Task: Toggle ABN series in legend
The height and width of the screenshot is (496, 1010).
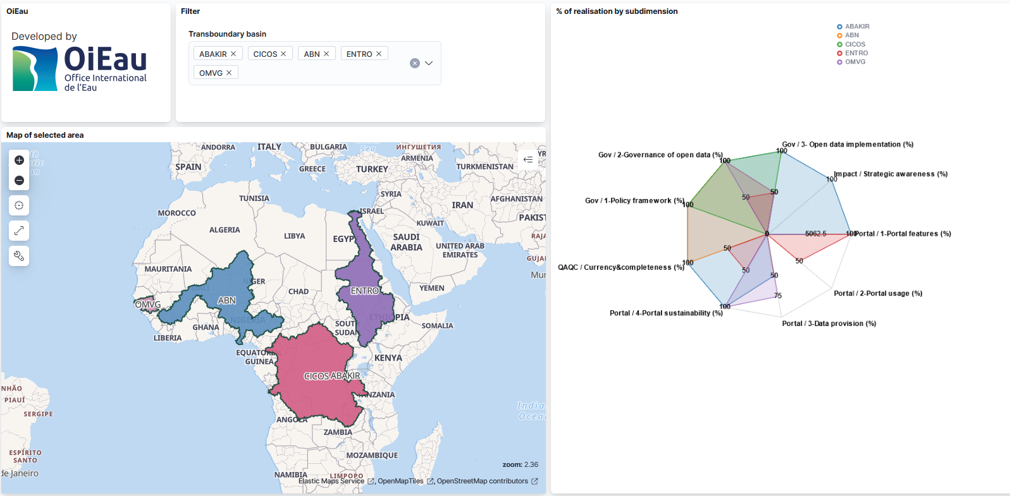Action: 848,35
